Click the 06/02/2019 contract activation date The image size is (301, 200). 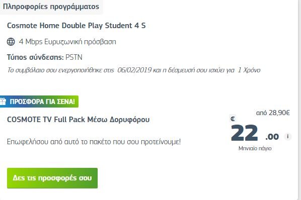pos(134,70)
